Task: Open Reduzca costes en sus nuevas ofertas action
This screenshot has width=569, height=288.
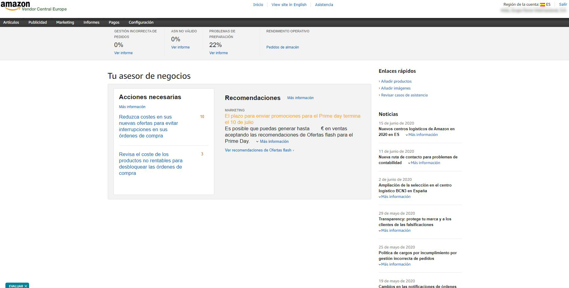Action: [149, 126]
